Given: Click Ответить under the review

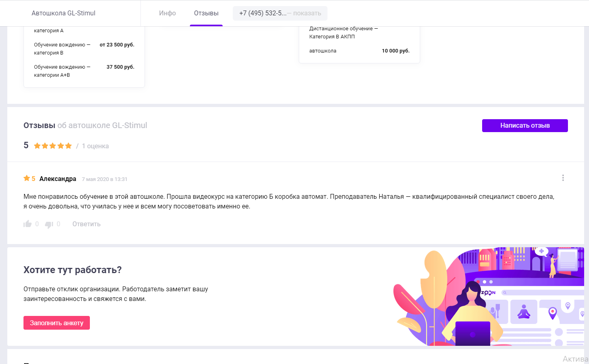Looking at the screenshot, I should click(86, 224).
